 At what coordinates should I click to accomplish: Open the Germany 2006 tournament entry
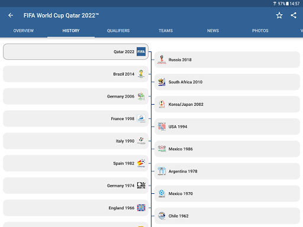click(76, 96)
